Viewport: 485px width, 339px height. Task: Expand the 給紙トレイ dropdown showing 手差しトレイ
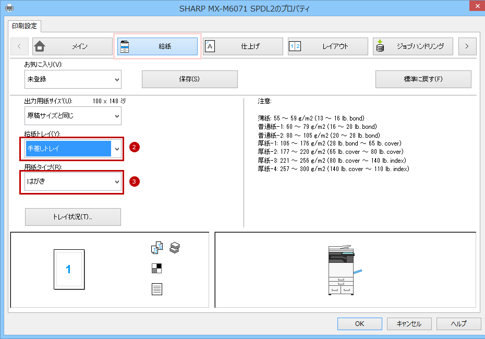click(73, 149)
